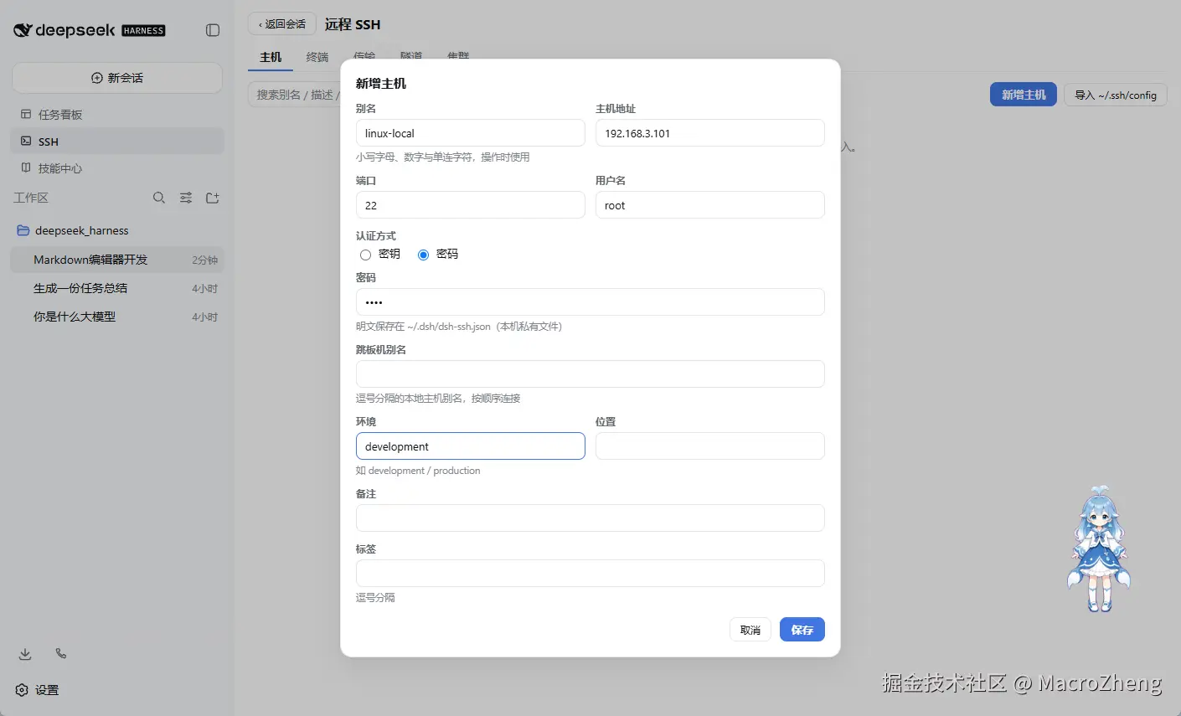Click 导入 ~/.ssh/config button
This screenshot has height=716, width=1181.
[1116, 95]
